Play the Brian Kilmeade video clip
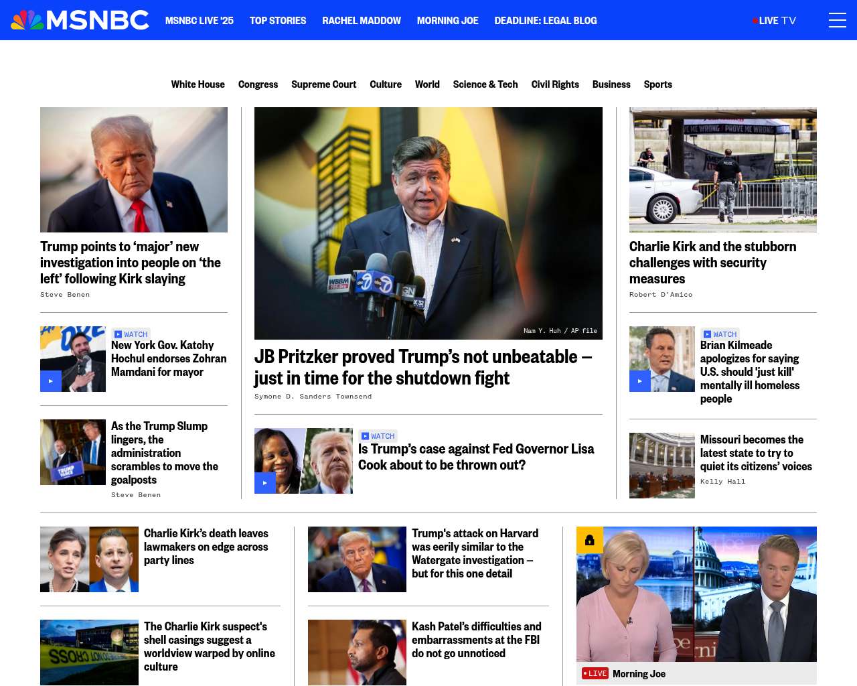857x686 pixels. pyautogui.click(x=640, y=381)
